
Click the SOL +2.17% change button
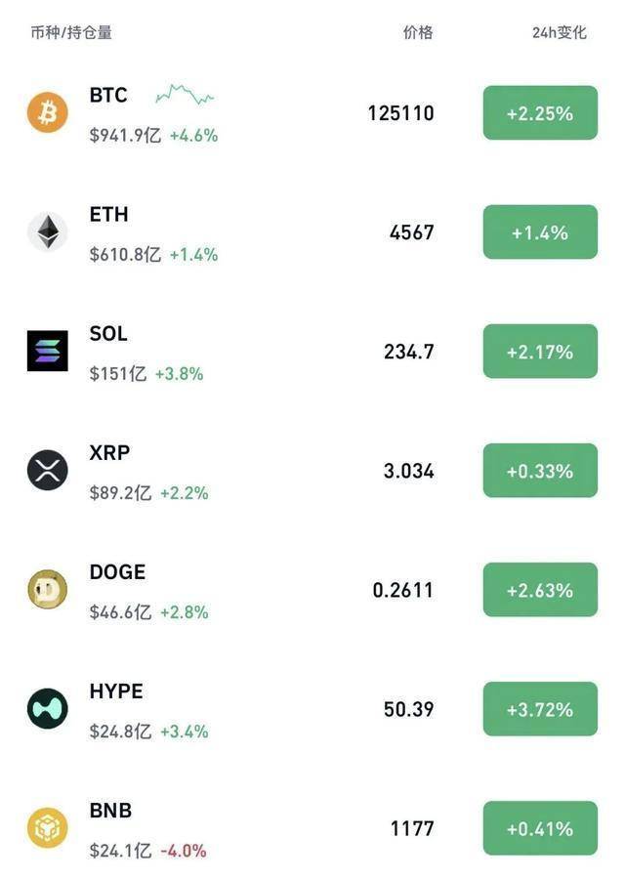pyautogui.click(x=540, y=352)
